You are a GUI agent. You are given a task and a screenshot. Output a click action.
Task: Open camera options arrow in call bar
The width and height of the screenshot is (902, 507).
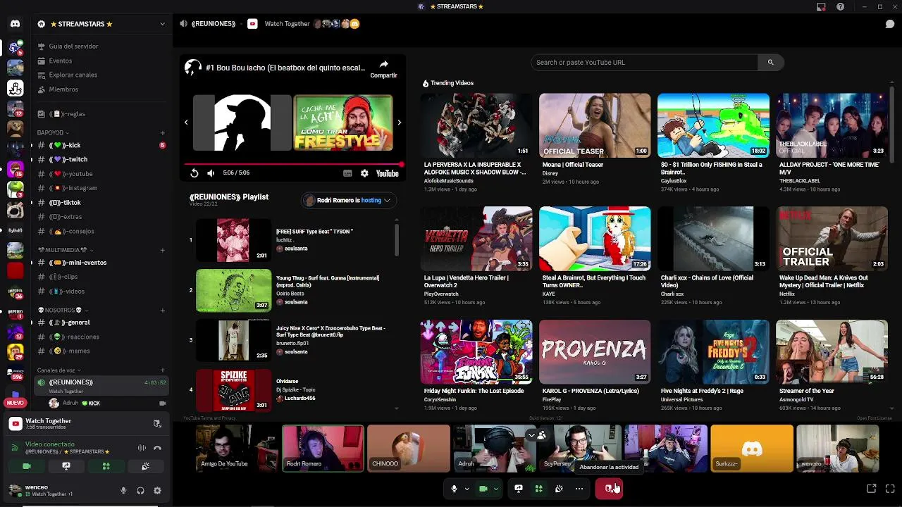coord(496,489)
